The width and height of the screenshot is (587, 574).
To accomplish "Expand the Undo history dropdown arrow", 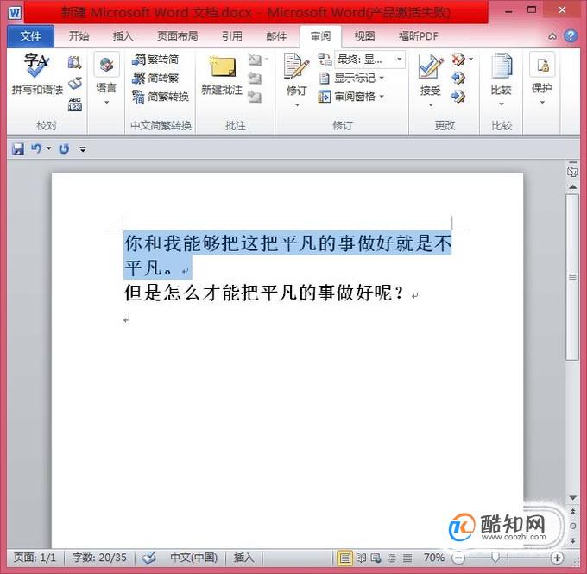I will (49, 148).
